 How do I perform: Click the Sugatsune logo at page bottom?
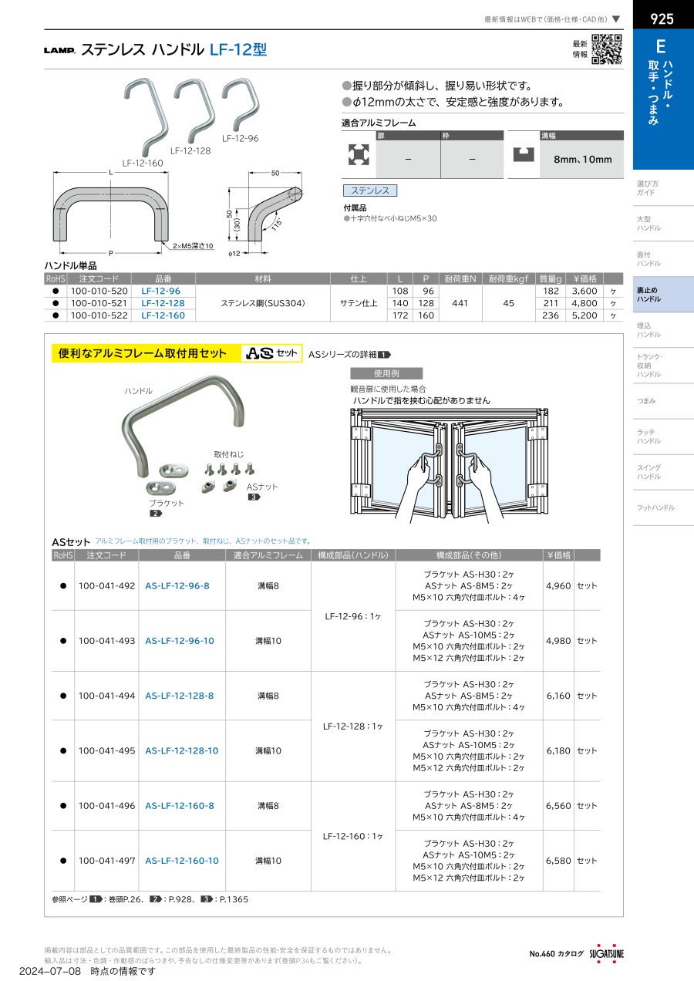pyautogui.click(x=607, y=953)
